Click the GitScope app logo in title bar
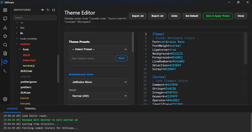This screenshot has height=132, width=252. pos(2,2)
